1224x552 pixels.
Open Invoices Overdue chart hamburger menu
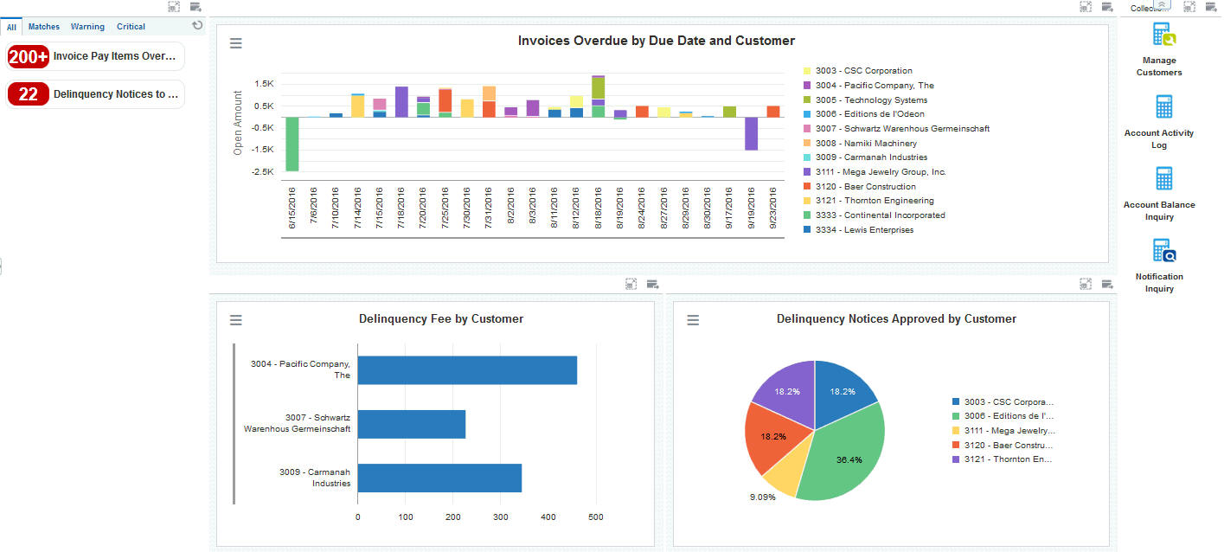(x=236, y=43)
